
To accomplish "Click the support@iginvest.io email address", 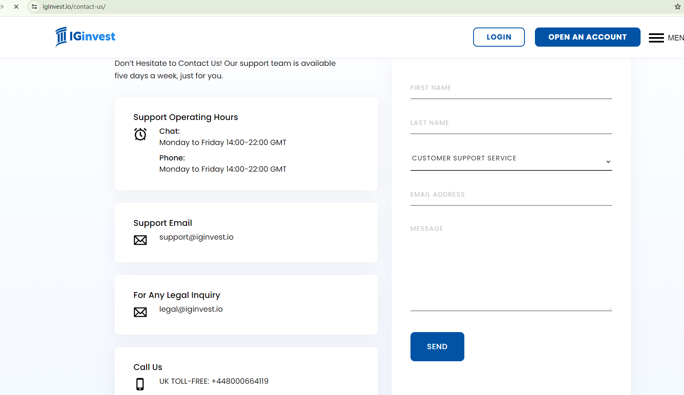I will pyautogui.click(x=196, y=237).
